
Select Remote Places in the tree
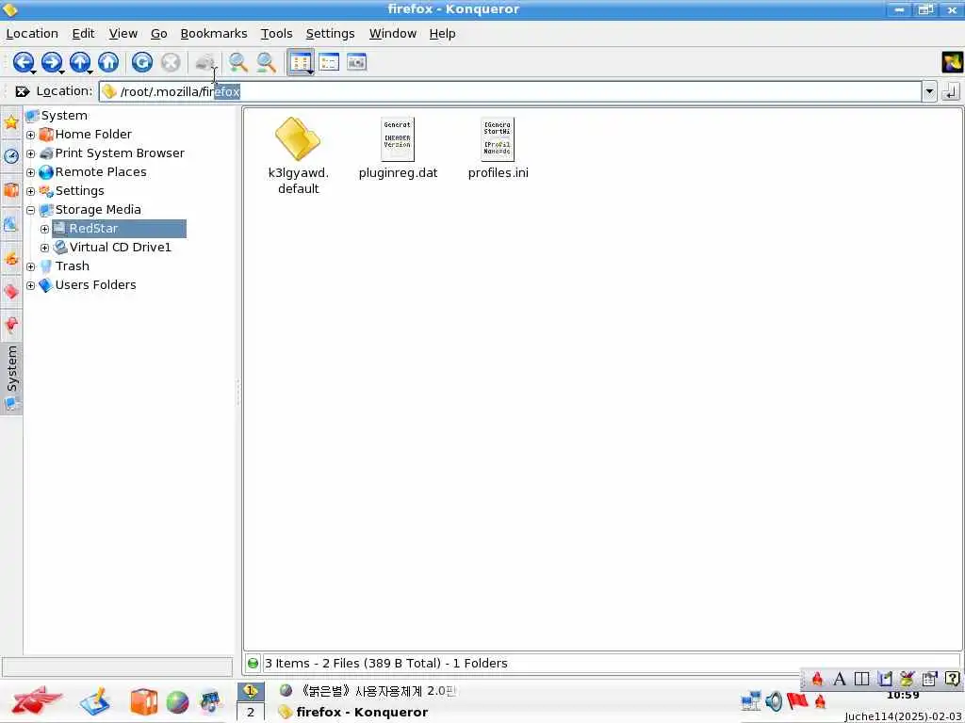tap(93, 172)
